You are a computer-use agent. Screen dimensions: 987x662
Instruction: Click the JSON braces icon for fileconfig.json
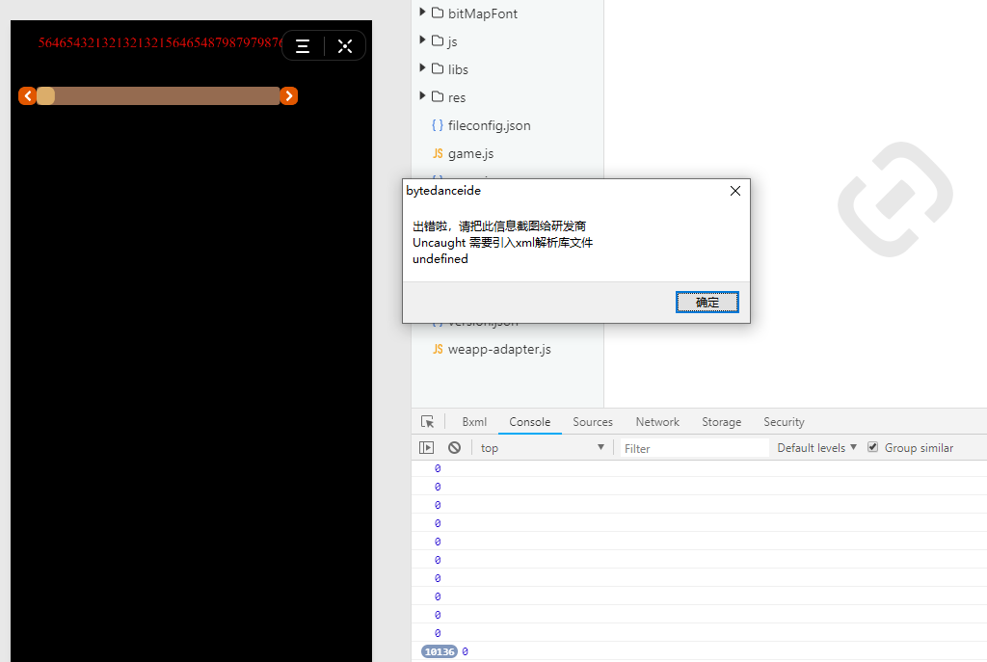438,125
